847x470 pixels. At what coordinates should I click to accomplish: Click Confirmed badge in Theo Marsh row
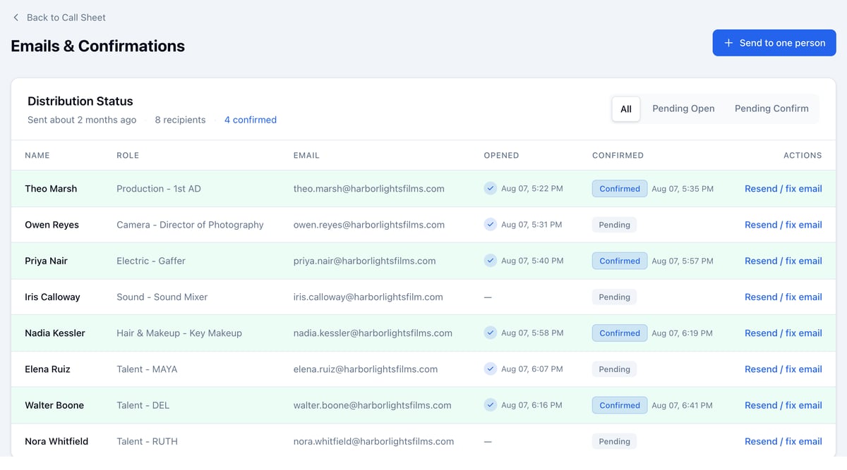(x=620, y=189)
